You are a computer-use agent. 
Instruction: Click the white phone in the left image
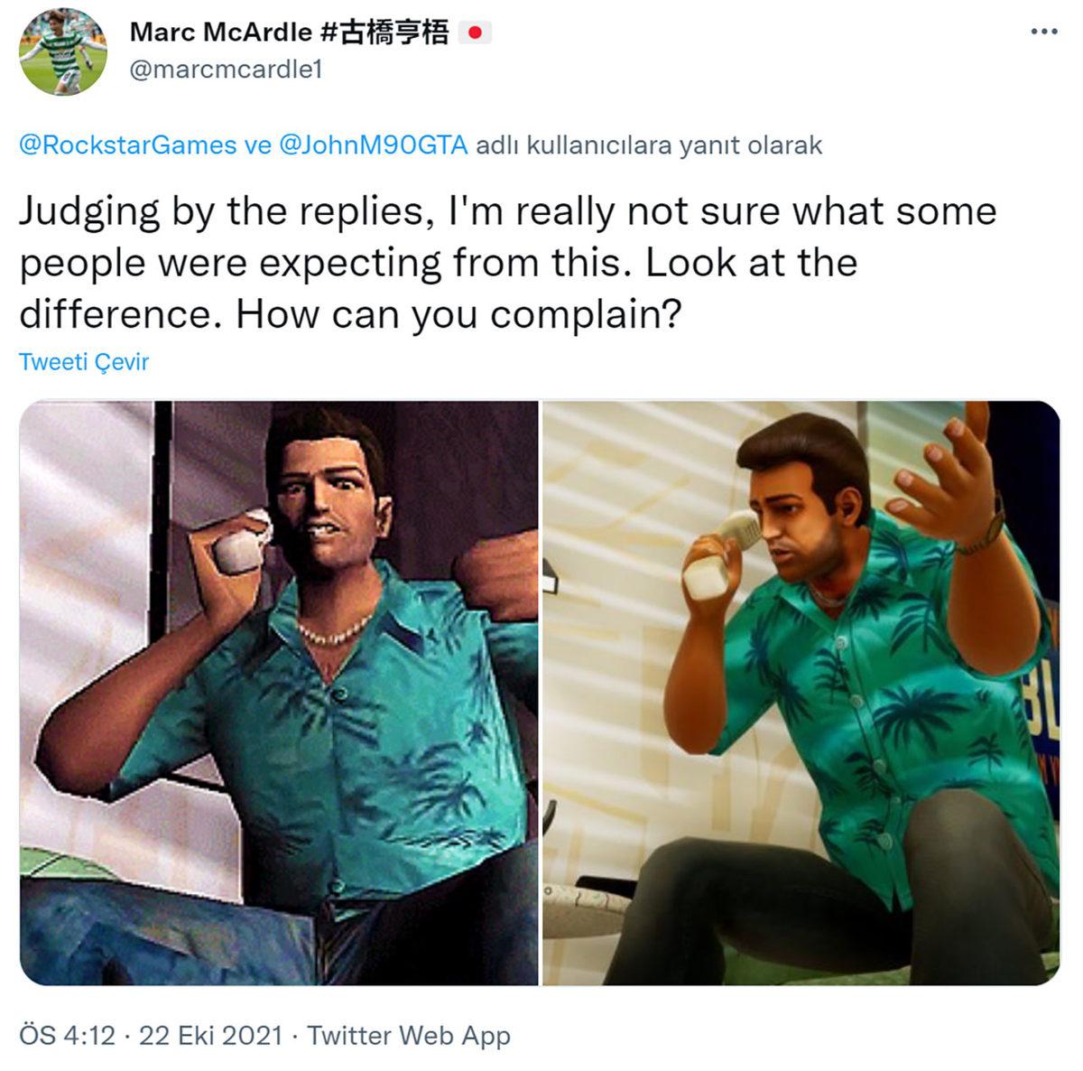coord(241,542)
